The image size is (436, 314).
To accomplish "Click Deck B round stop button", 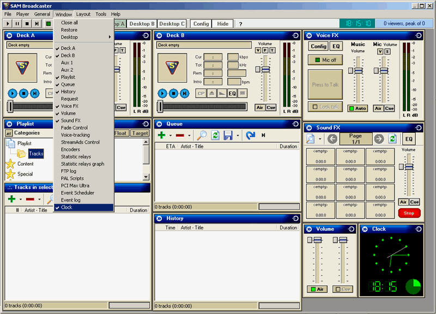I will click(173, 93).
